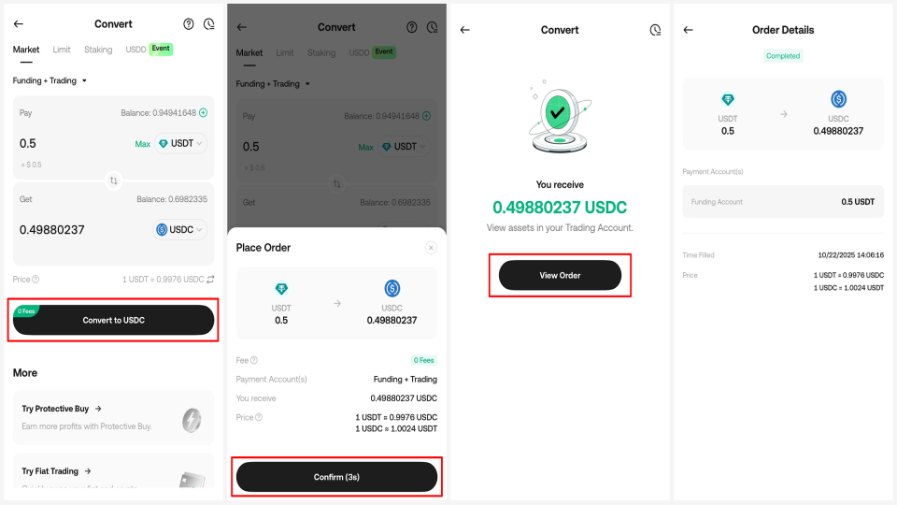Viewport: 897px width, 505px height.
Task: Switch to the Staking tab
Action: click(x=98, y=50)
